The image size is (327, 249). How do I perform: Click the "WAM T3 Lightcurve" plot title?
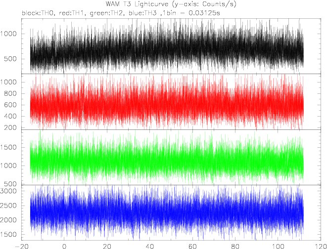pos(170,4)
